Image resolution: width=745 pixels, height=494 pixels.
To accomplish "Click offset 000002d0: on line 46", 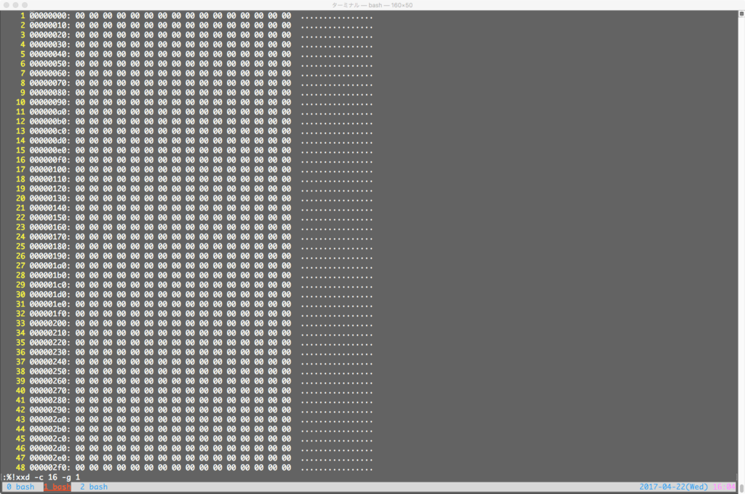I will coord(50,448).
